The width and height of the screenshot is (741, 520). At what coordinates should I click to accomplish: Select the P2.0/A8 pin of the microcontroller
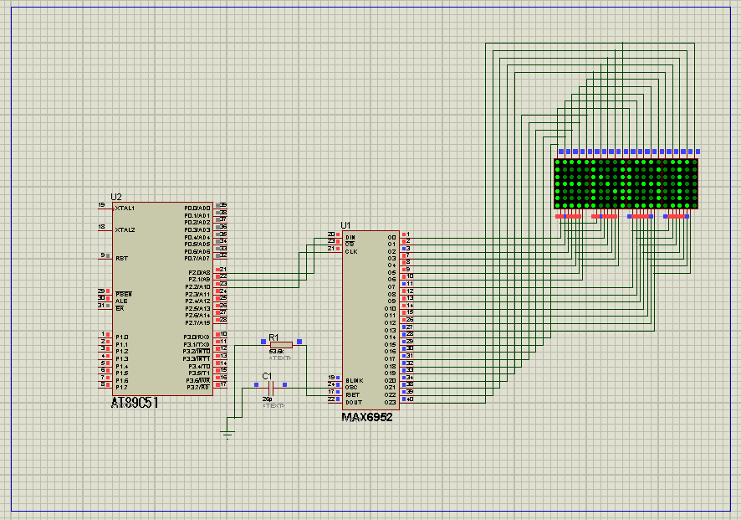coord(199,272)
